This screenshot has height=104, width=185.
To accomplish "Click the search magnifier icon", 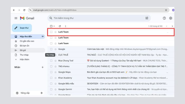I will coord(51,18).
